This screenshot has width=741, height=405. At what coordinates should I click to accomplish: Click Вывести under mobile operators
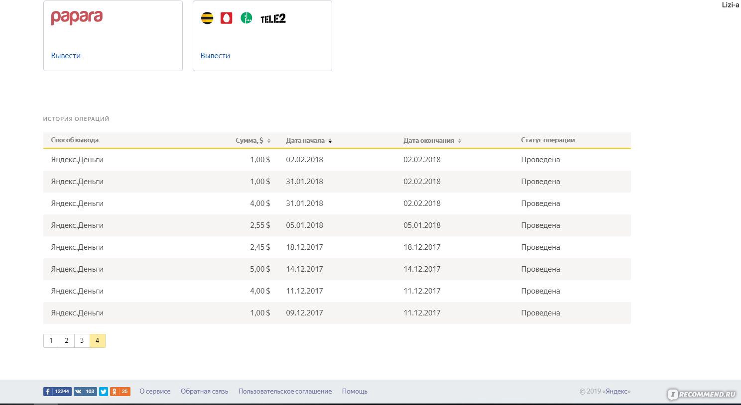tap(215, 56)
